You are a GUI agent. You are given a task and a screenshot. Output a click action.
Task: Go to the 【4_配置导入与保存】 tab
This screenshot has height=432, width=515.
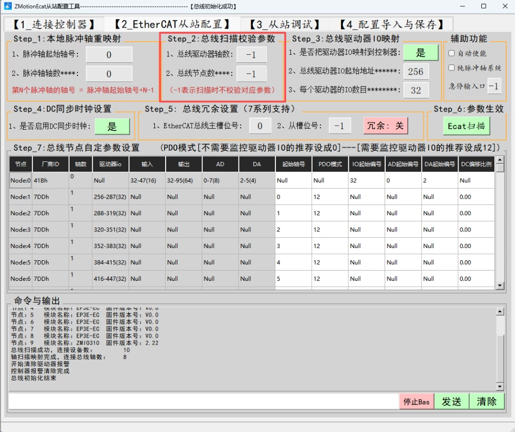[392, 24]
